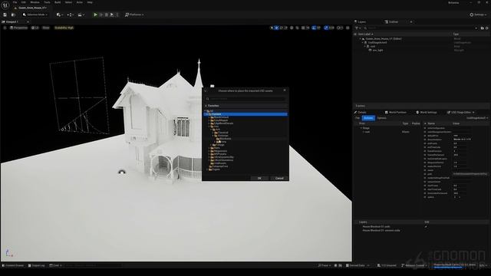Click the viewport layout maximize icon
The height and width of the screenshot is (276, 491).
(x=348, y=28)
